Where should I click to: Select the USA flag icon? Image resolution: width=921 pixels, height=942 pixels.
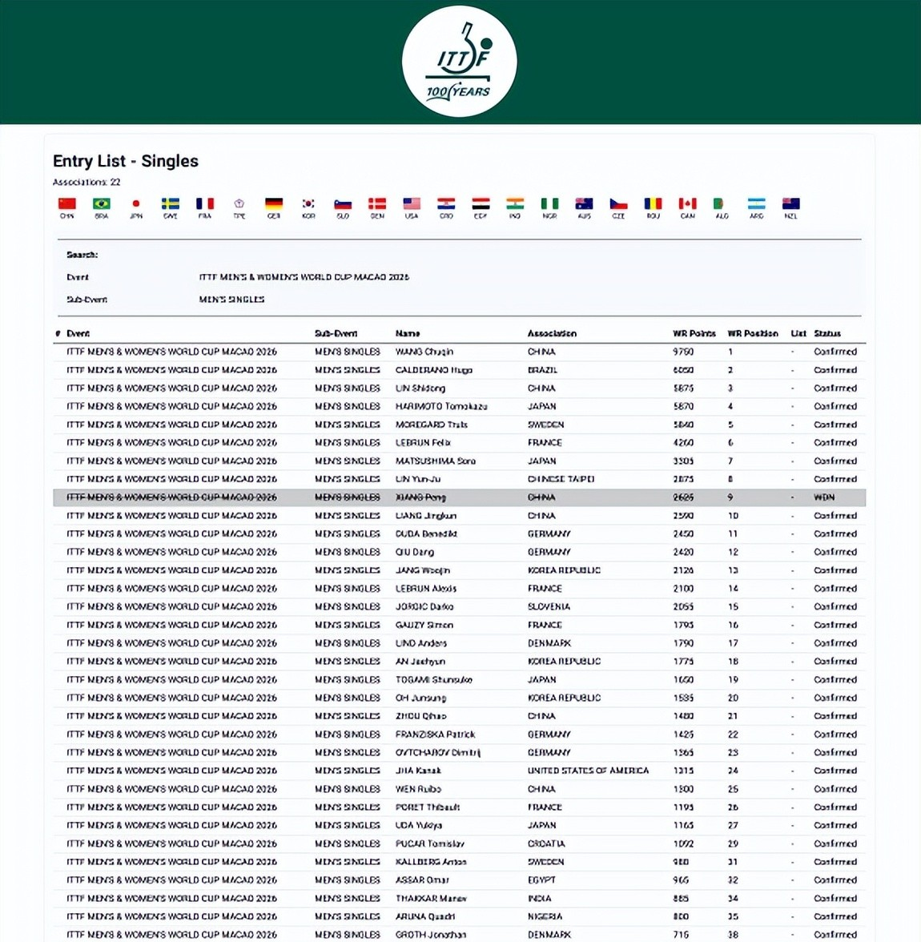pyautogui.click(x=412, y=203)
